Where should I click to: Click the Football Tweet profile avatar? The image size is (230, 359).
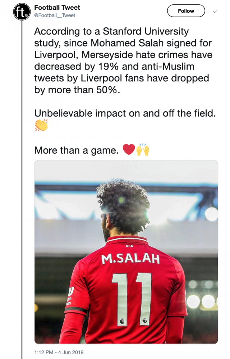click(22, 12)
